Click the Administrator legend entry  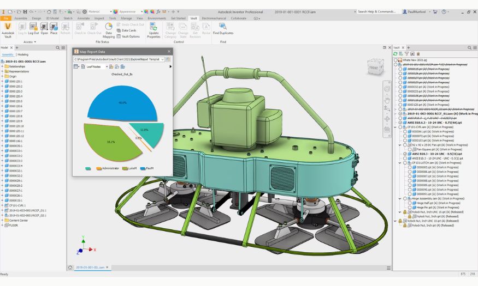[x=108, y=168]
